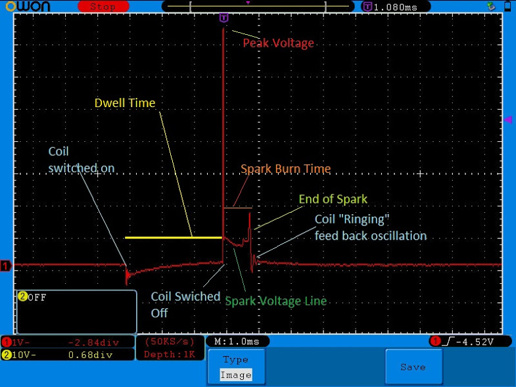Toggle the channel 2 OFF indicator
Screen dimensions: 516x387
(33, 297)
